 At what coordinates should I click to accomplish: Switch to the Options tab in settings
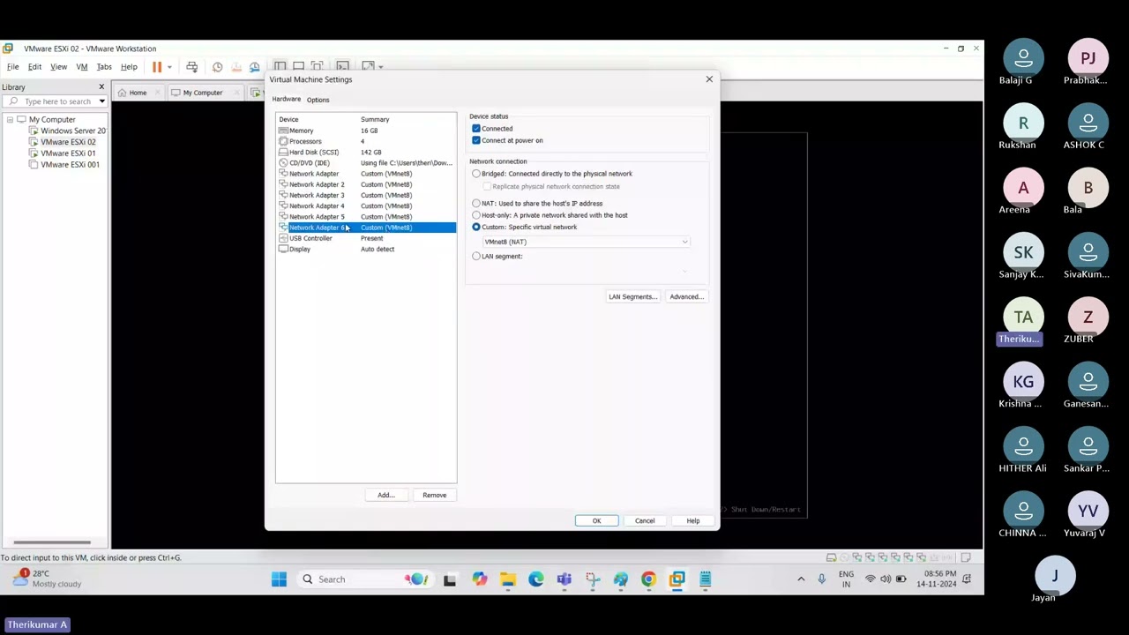click(318, 100)
